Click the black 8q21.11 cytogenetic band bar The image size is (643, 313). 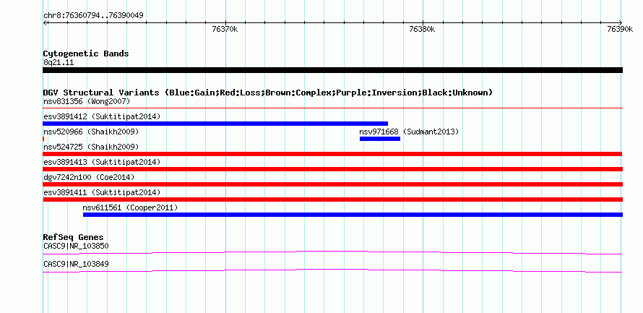(x=332, y=70)
